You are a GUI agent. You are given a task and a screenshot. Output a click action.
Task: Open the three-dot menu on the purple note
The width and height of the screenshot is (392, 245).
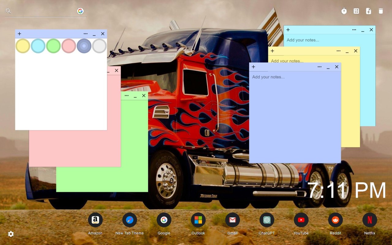(319, 67)
